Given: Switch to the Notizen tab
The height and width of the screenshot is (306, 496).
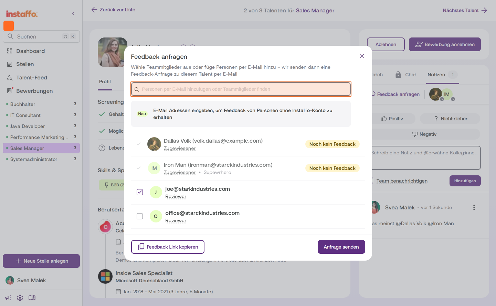Looking at the screenshot, I should tap(436, 75).
